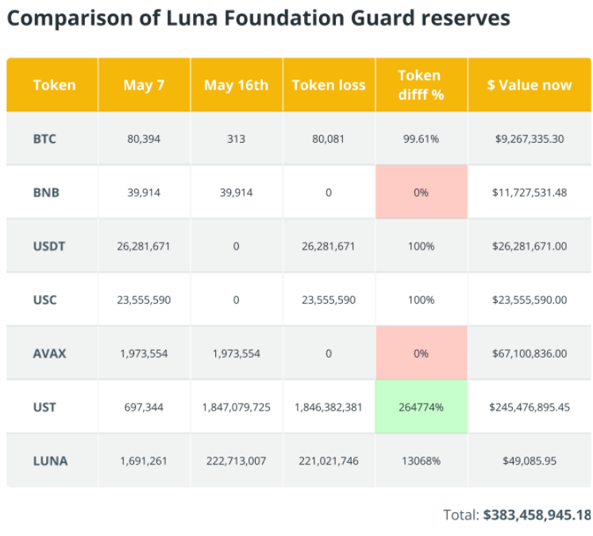Click the 100% cell in USDT row

click(421, 247)
